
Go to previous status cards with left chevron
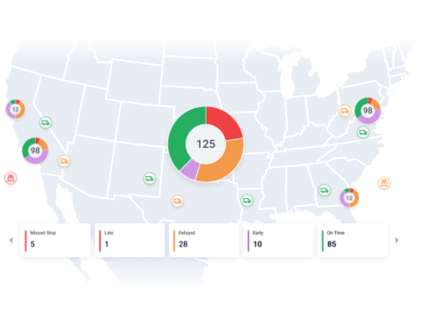point(11,240)
